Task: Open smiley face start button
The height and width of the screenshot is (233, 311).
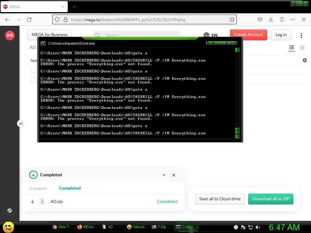Action: 9,227
